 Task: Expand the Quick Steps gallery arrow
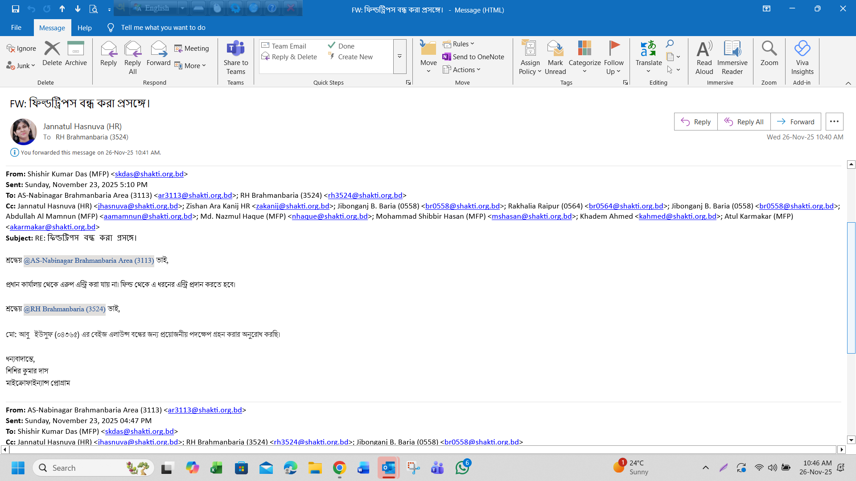pos(399,57)
